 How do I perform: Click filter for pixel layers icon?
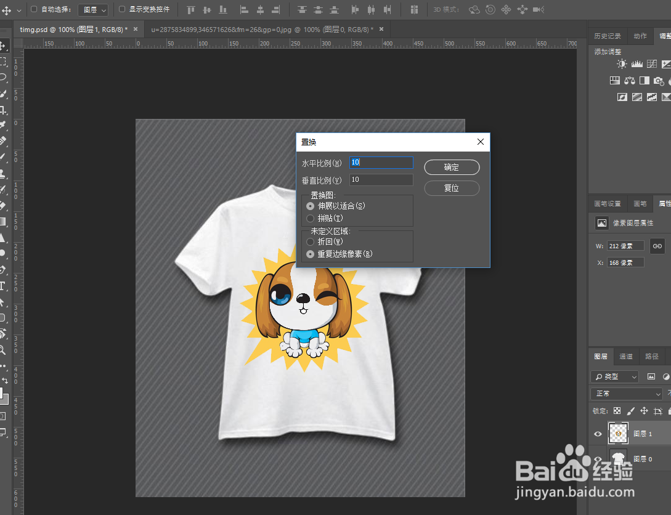[x=651, y=376]
